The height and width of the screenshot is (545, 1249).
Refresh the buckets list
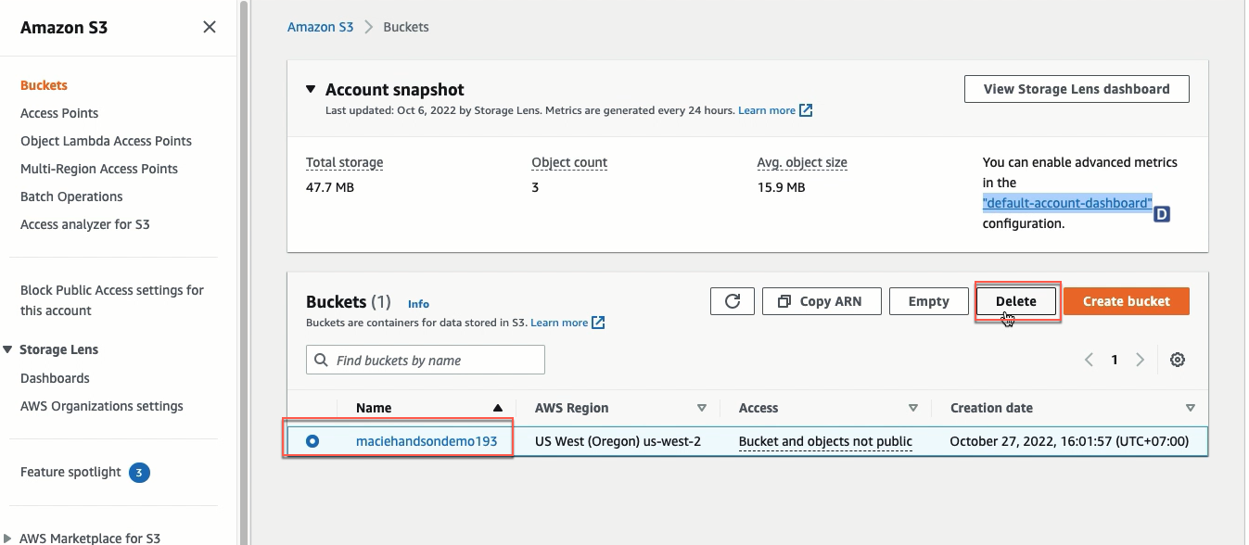733,301
